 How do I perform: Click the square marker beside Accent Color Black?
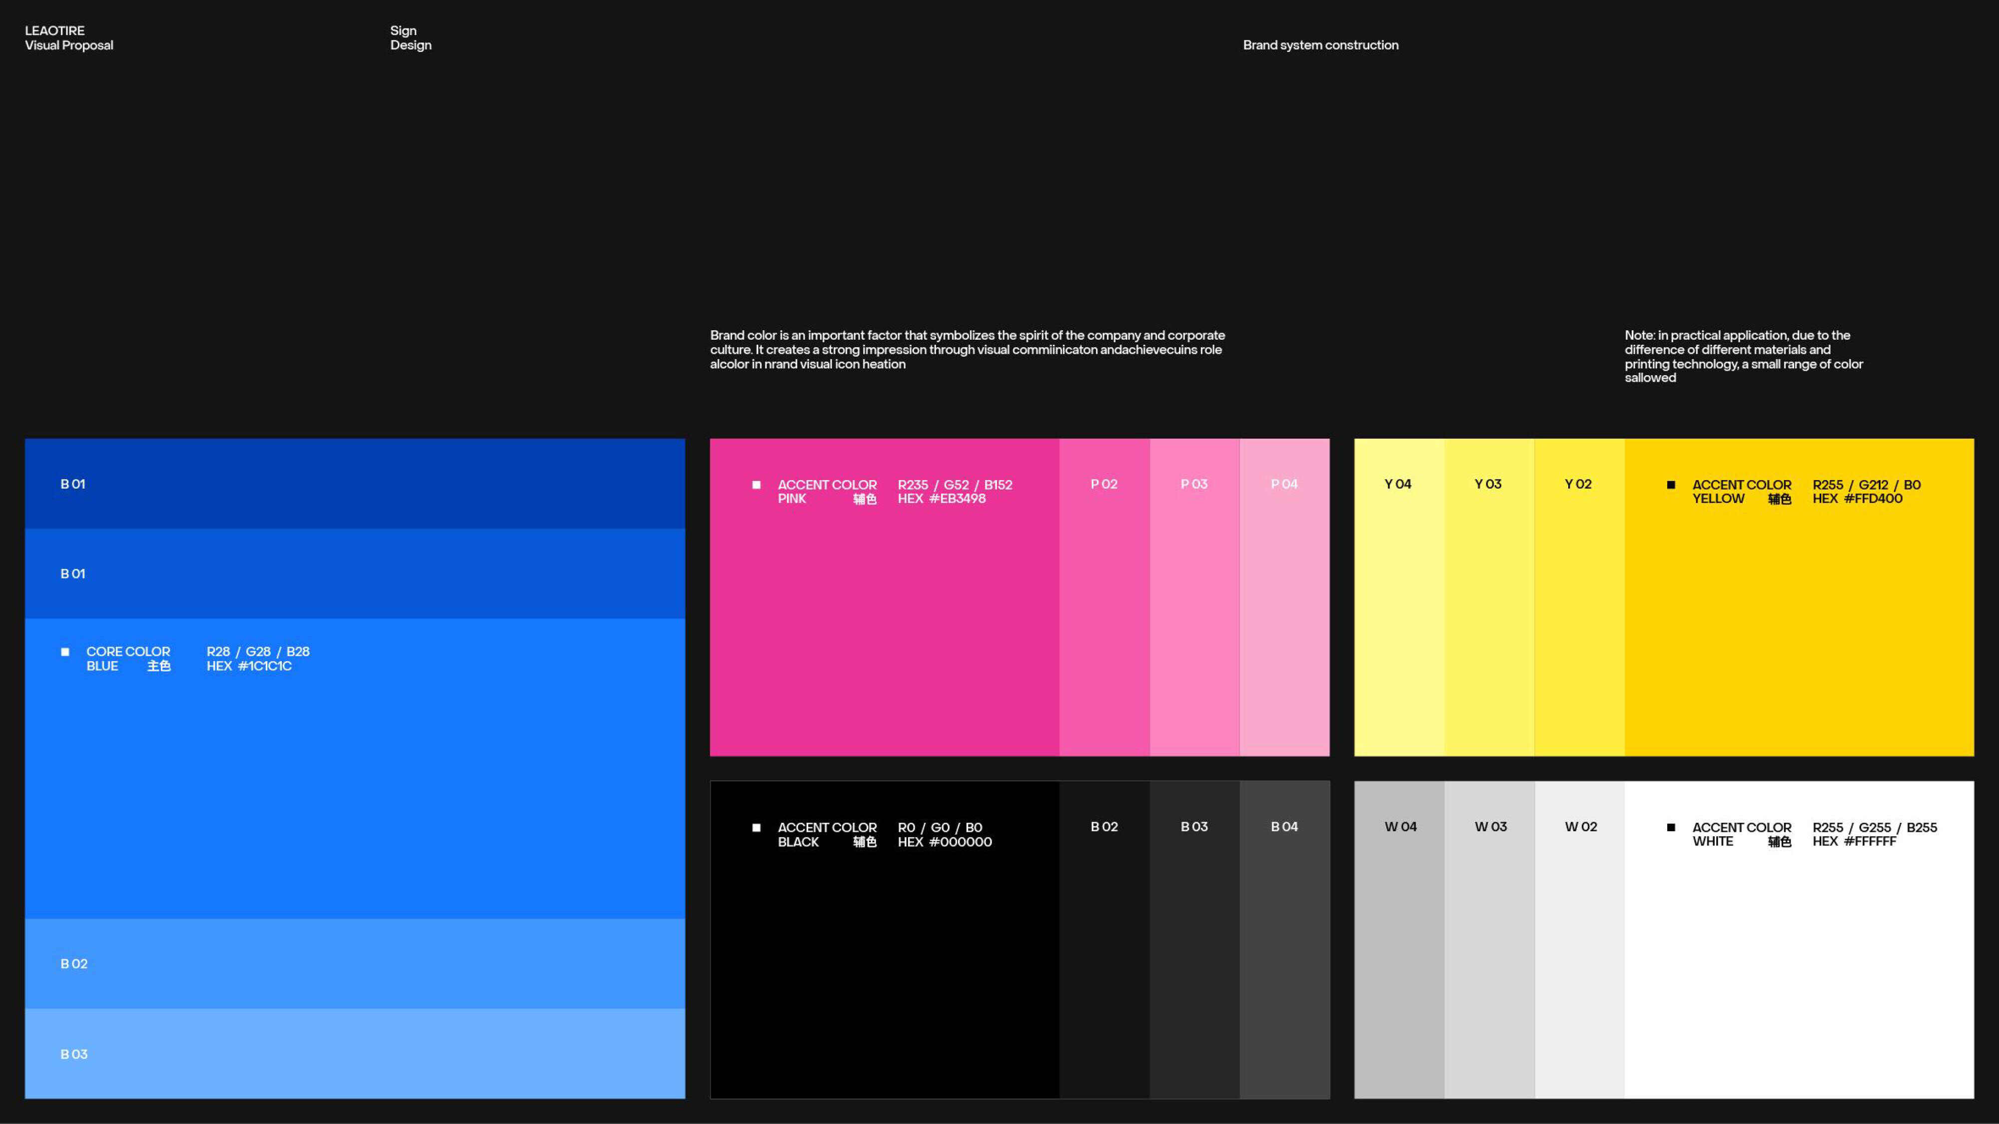tap(756, 828)
